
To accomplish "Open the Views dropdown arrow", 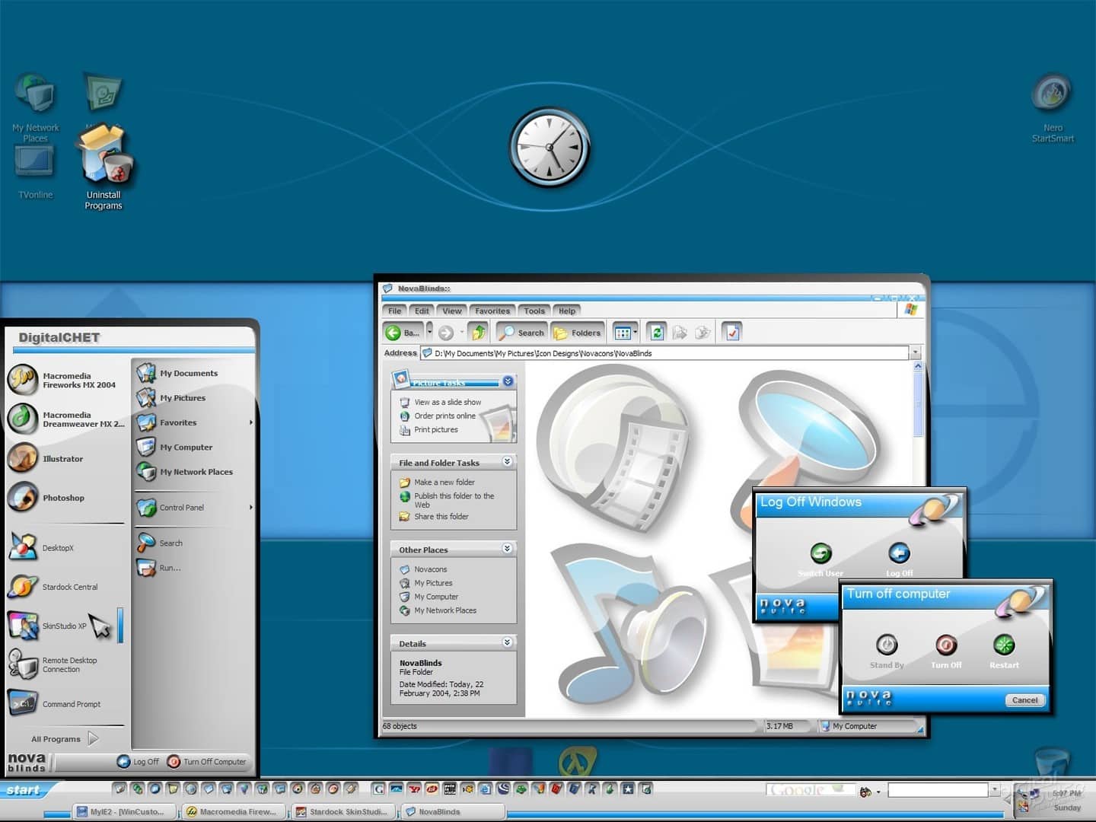I will (633, 332).
